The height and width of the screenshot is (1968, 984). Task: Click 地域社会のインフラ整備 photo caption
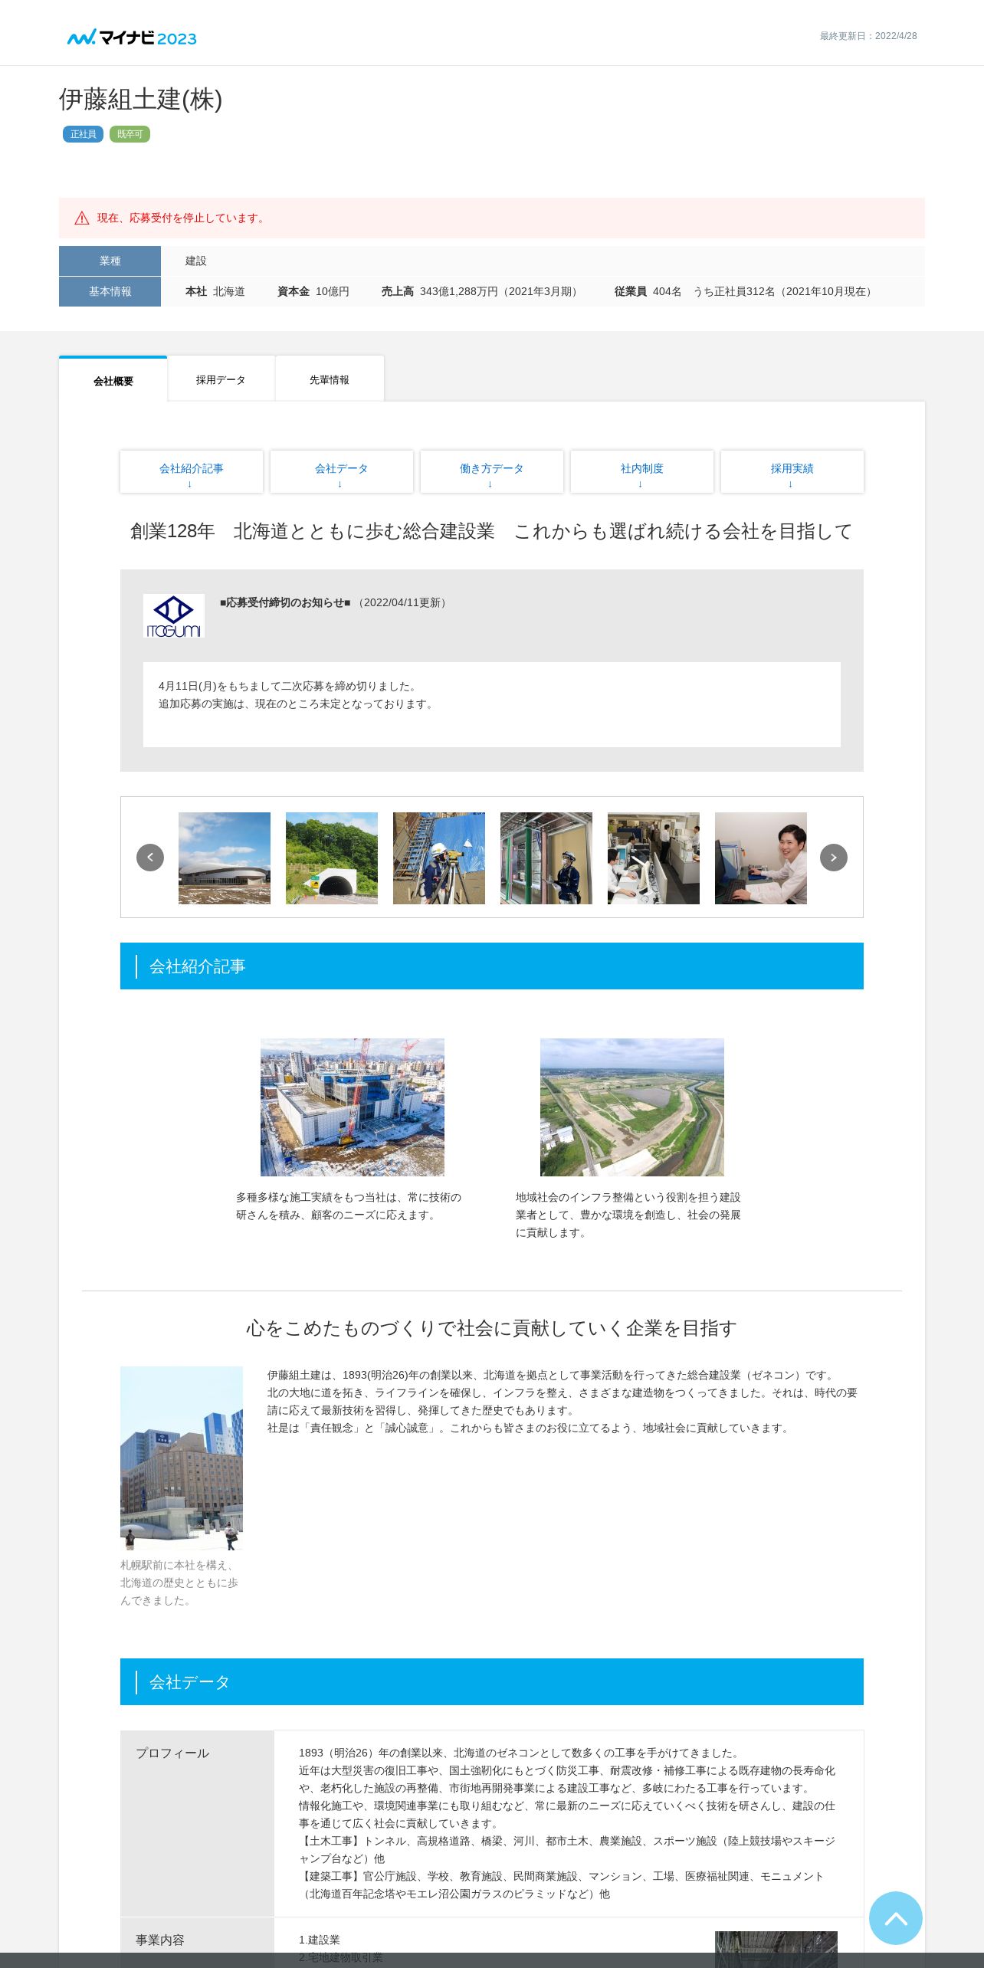pos(628,1215)
